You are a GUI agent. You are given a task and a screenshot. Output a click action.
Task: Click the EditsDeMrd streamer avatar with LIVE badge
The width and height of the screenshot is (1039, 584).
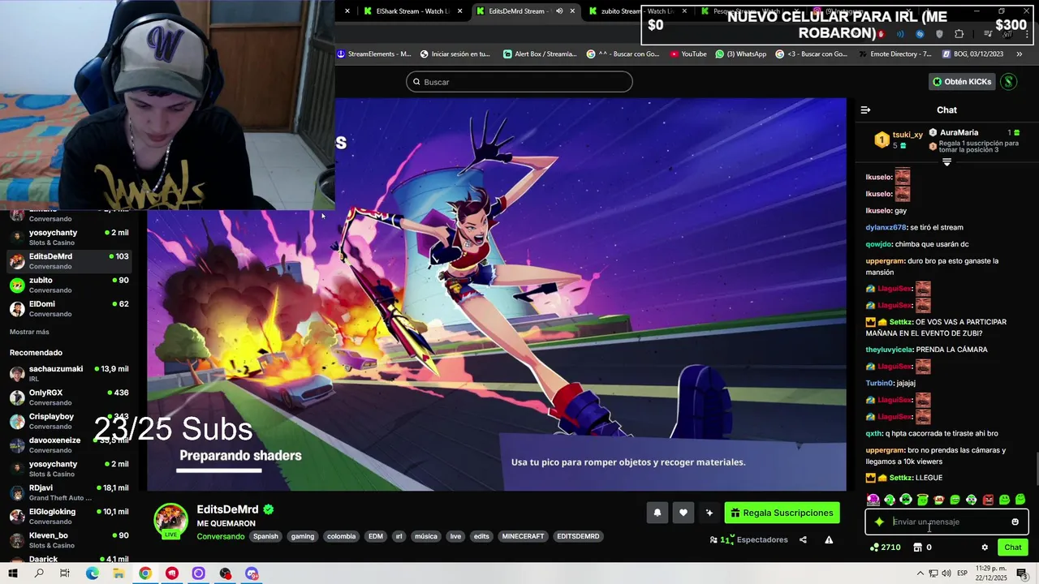(170, 521)
